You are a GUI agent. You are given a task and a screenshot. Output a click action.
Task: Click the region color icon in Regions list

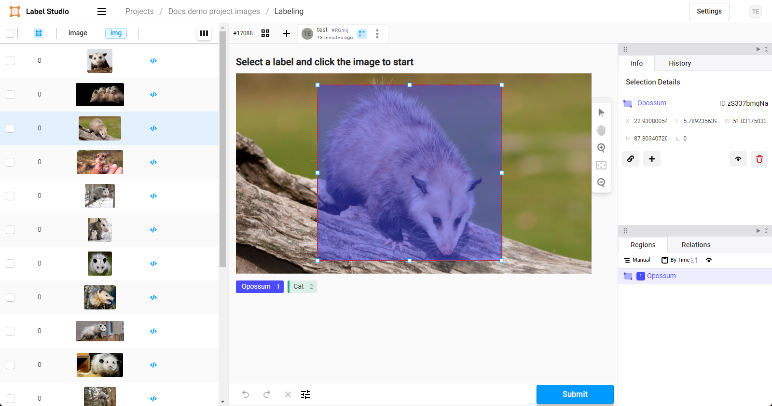[x=628, y=276]
